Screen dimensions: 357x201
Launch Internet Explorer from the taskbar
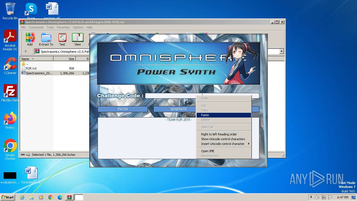coord(22,197)
